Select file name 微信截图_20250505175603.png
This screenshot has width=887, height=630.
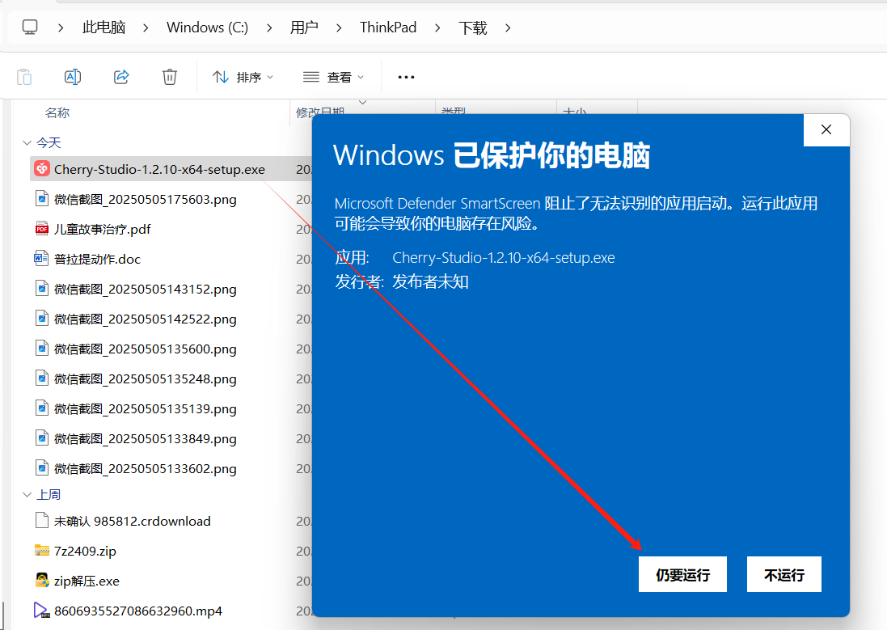(x=146, y=199)
